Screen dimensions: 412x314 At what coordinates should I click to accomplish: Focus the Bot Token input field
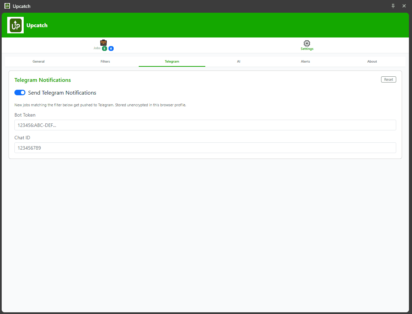[x=205, y=125]
